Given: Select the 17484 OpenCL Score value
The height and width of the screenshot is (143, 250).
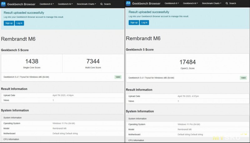Looking at the screenshot, I should coord(187,62).
